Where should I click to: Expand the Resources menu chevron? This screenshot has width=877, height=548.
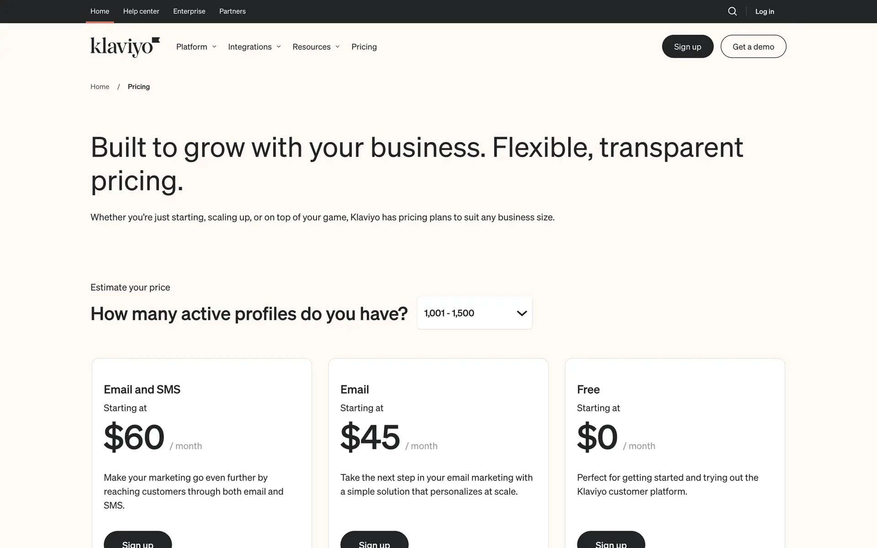pos(338,47)
